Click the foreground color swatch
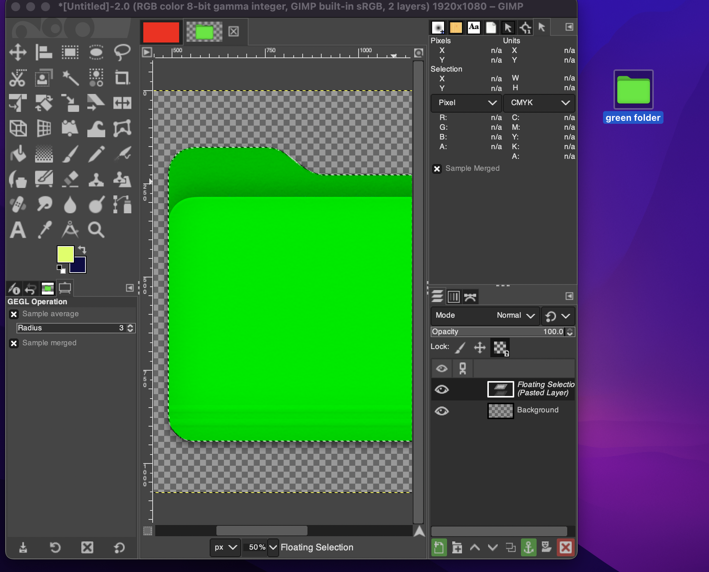This screenshot has height=572, width=709. (x=65, y=254)
